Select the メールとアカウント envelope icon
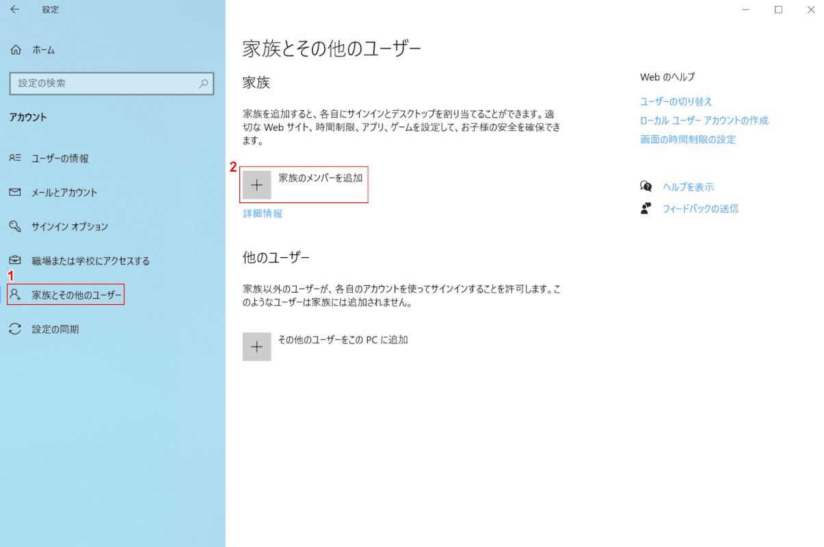This screenshot has height=547, width=824. click(x=15, y=192)
